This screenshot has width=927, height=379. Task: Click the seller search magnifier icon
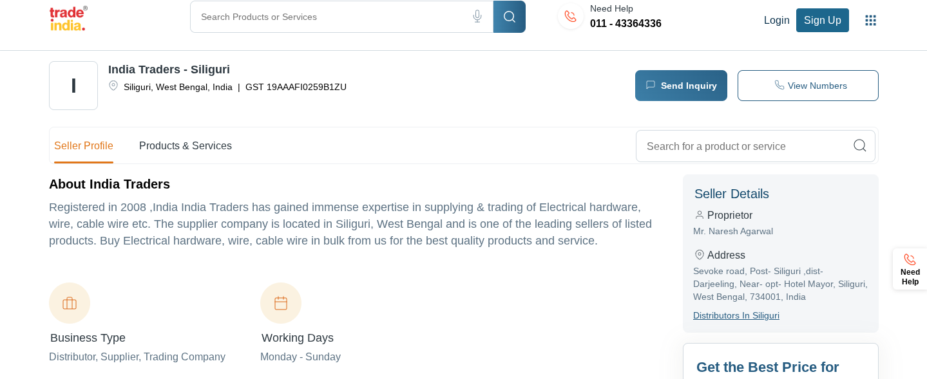(x=859, y=146)
